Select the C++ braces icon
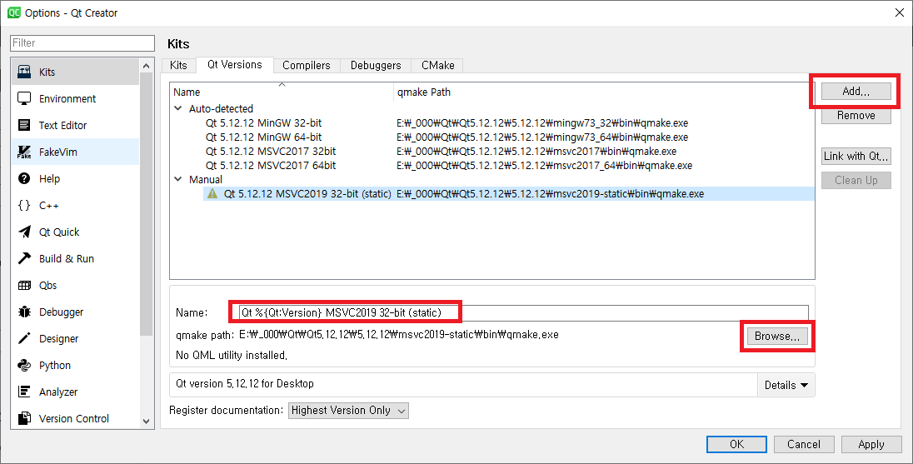This screenshot has width=913, height=464. tap(24, 206)
